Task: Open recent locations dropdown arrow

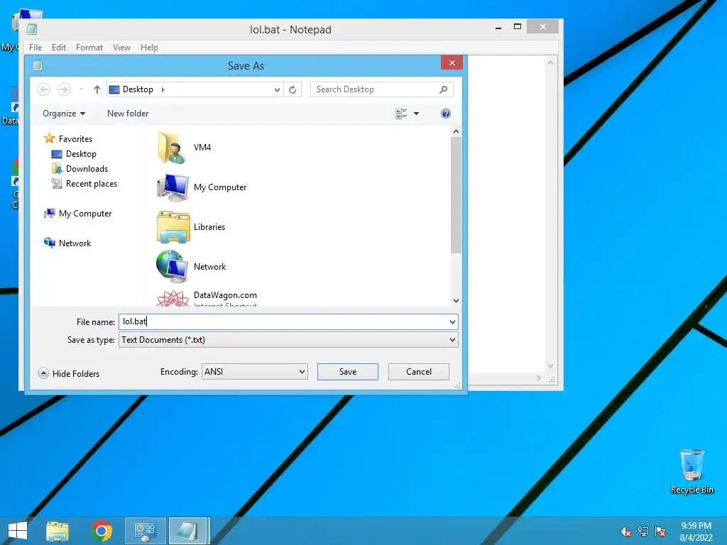Action: click(81, 89)
